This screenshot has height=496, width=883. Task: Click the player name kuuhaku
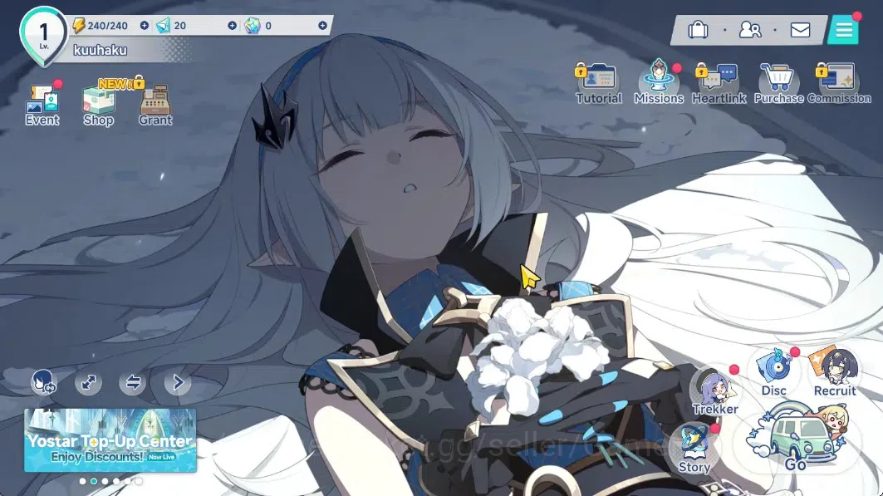tap(101, 50)
